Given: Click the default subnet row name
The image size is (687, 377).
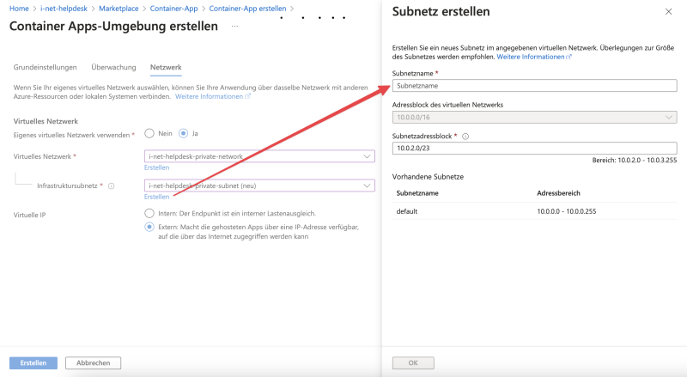Looking at the screenshot, I should click(407, 211).
